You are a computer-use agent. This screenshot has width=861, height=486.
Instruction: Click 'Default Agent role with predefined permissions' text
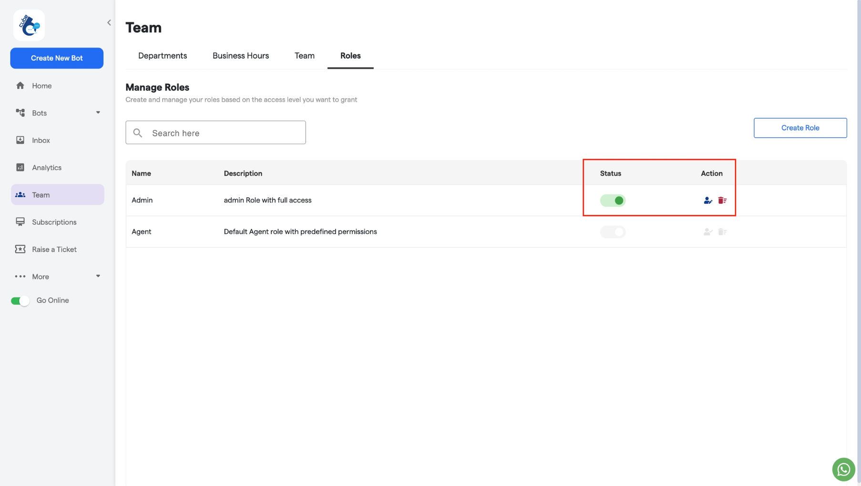click(x=300, y=232)
